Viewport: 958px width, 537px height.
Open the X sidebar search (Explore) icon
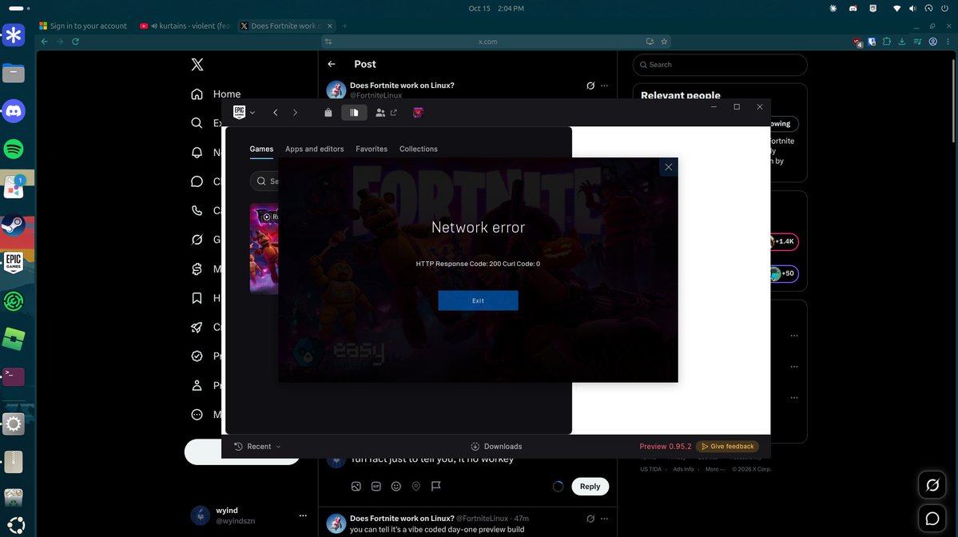(x=197, y=123)
